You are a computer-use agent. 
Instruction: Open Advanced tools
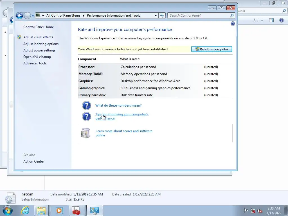tap(35, 63)
